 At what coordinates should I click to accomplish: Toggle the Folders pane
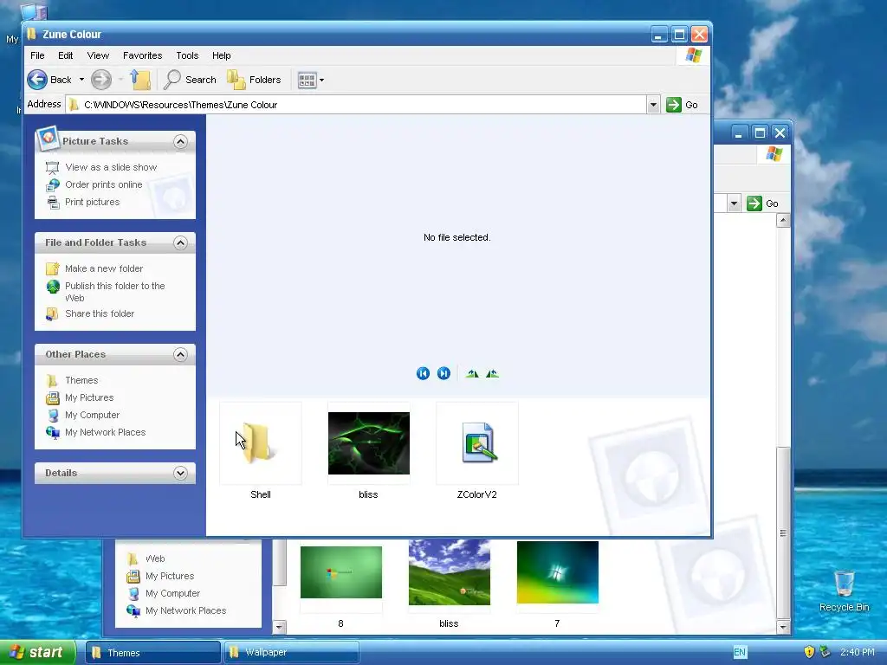coord(254,80)
